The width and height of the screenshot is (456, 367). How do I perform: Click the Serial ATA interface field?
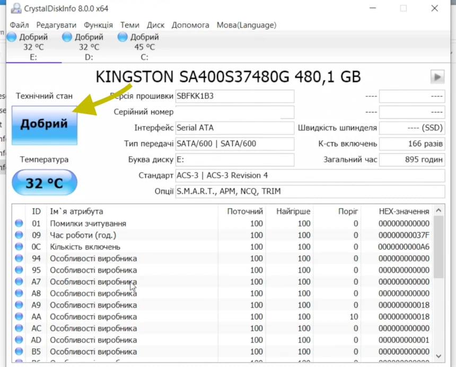click(x=235, y=128)
